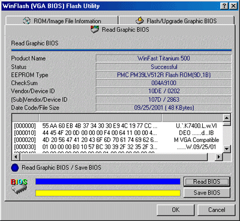This screenshot has height=221, width=240.
Task: Click horizontal scrollbar left arrow
Action: pyautogui.click(x=16, y=157)
